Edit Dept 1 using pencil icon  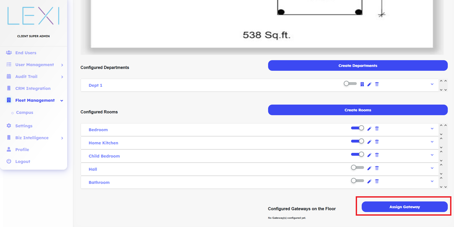pos(369,84)
